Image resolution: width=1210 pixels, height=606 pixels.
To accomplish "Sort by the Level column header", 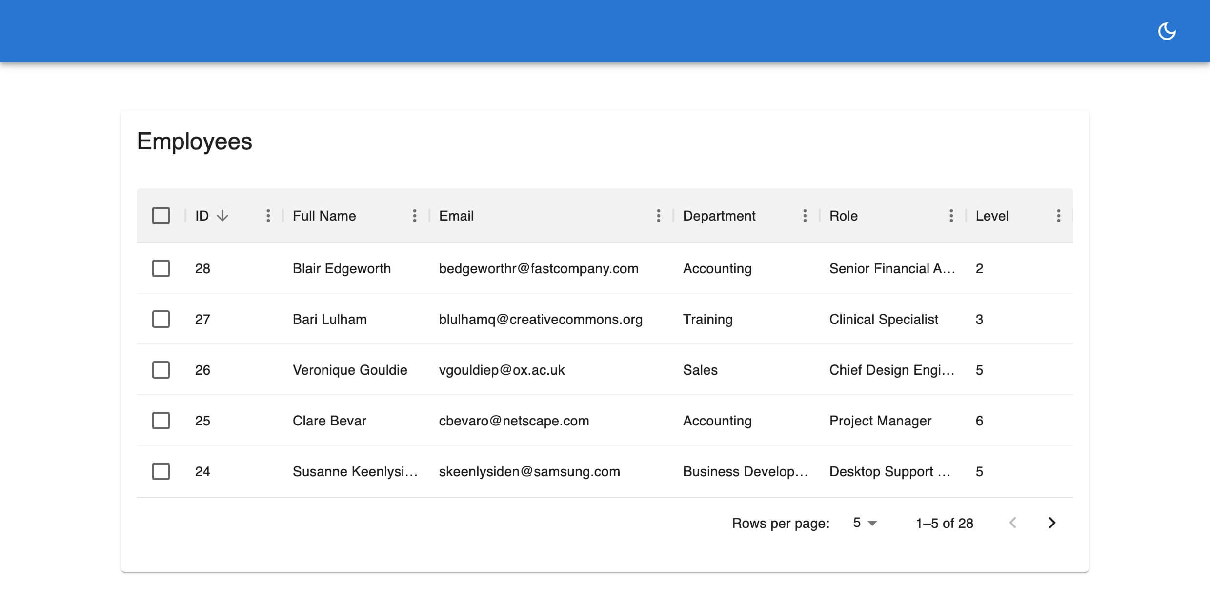I will [x=992, y=216].
